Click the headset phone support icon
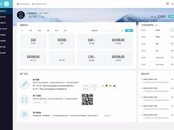Image resolution: width=174 pixels, height=130 pixels. point(18,4)
